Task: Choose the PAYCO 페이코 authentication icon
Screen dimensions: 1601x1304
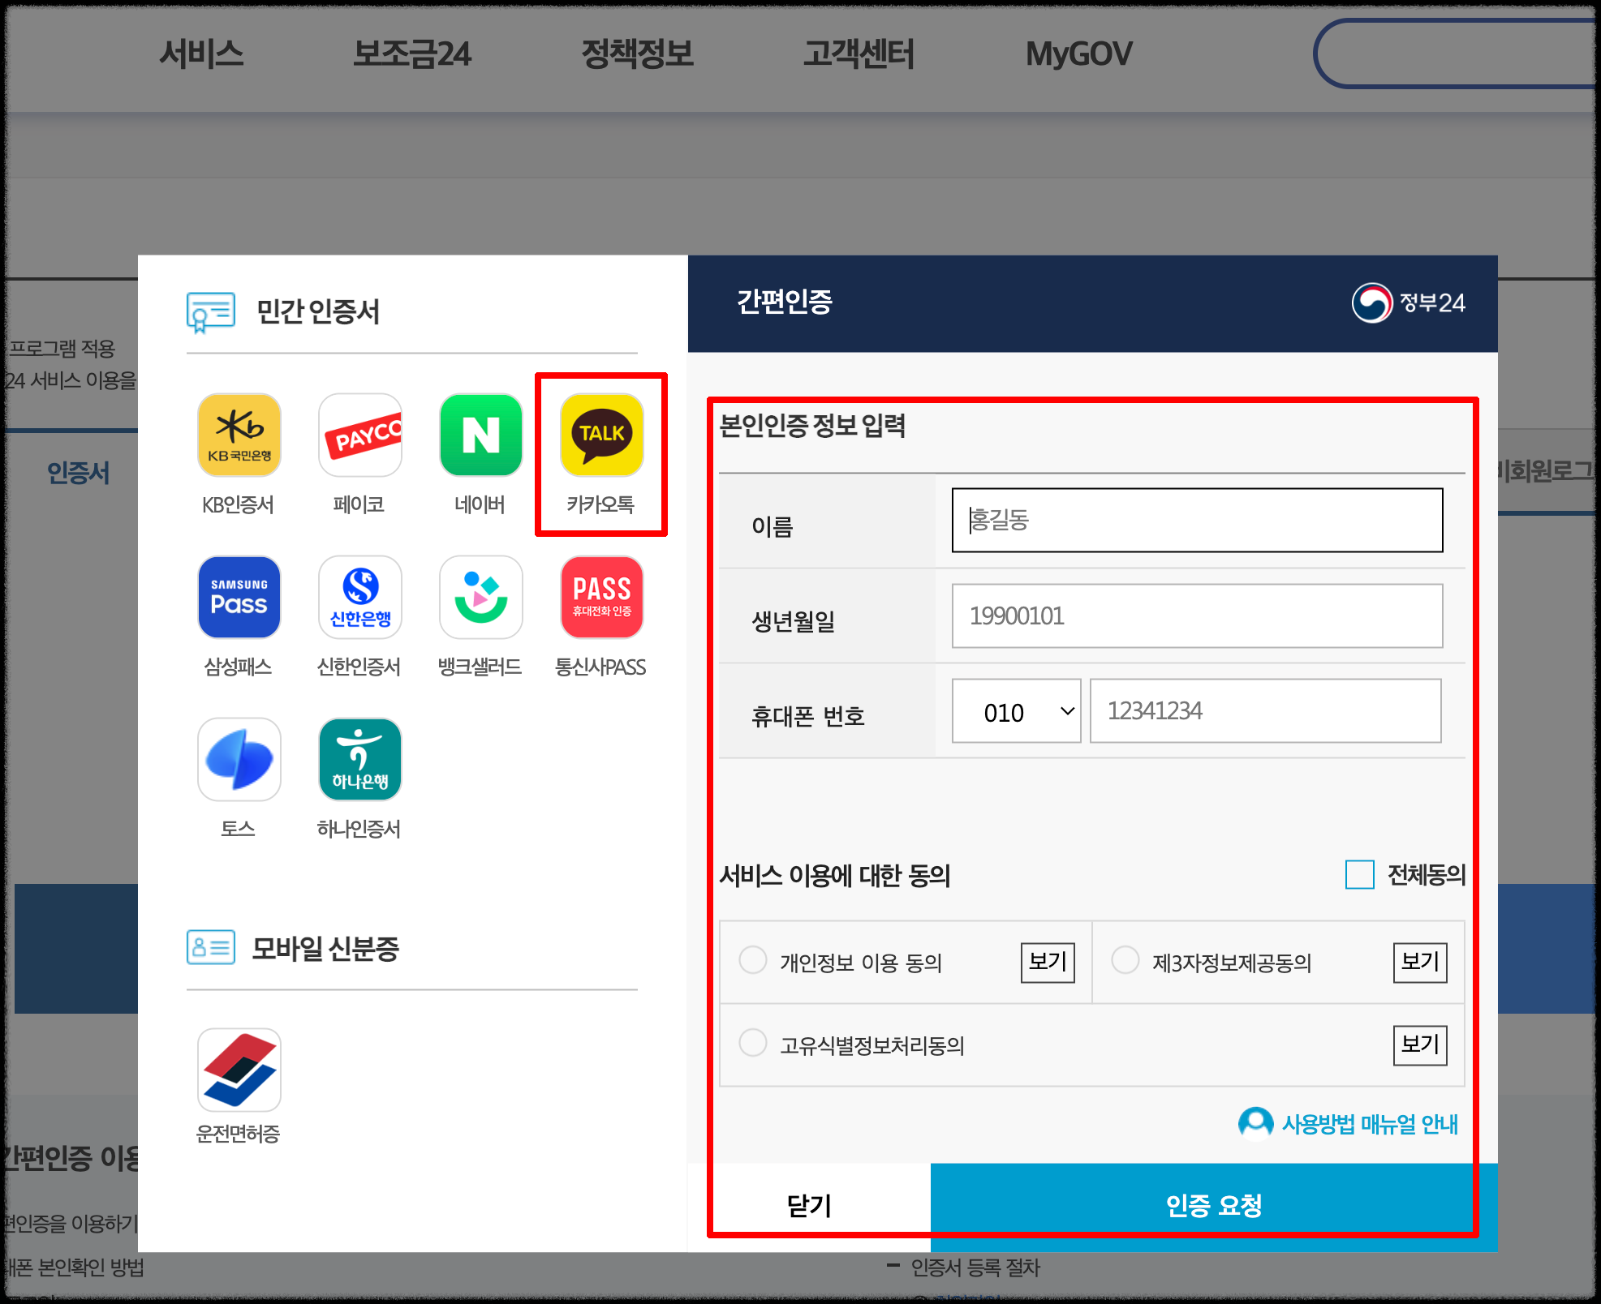Action: click(359, 435)
